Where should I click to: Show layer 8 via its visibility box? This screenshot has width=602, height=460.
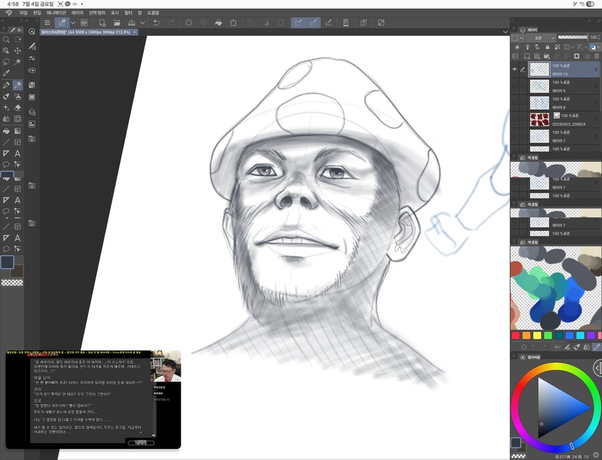(x=514, y=103)
